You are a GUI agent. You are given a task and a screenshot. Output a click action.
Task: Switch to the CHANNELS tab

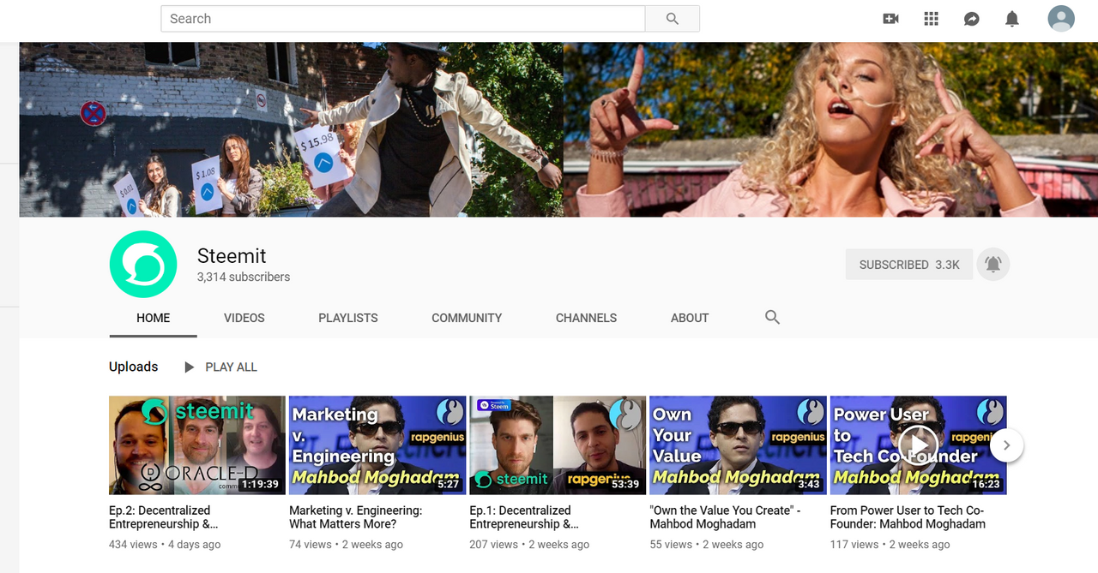tap(587, 318)
